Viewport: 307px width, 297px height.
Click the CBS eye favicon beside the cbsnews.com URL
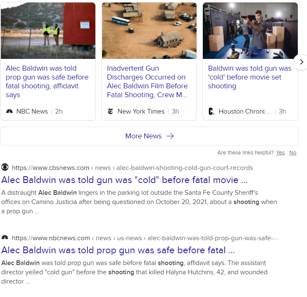tap(5, 167)
